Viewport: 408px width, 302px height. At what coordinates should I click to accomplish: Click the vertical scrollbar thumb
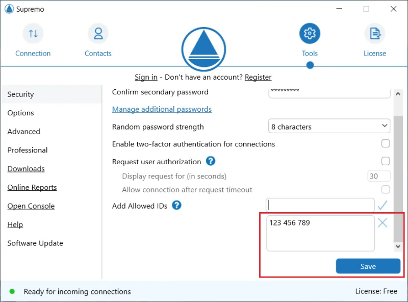[x=398, y=179]
